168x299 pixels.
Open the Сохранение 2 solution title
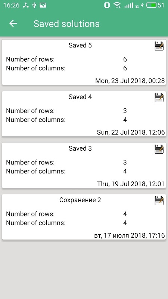[80, 200]
